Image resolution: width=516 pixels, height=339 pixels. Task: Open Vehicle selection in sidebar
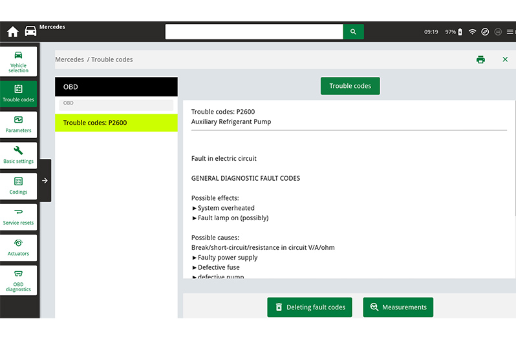[19, 62]
